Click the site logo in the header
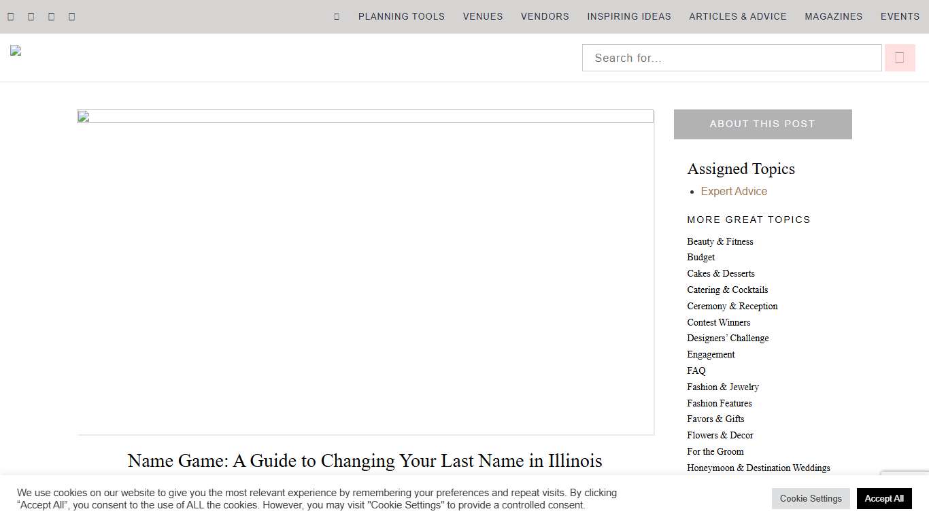This screenshot has height=522, width=929. tap(15, 50)
